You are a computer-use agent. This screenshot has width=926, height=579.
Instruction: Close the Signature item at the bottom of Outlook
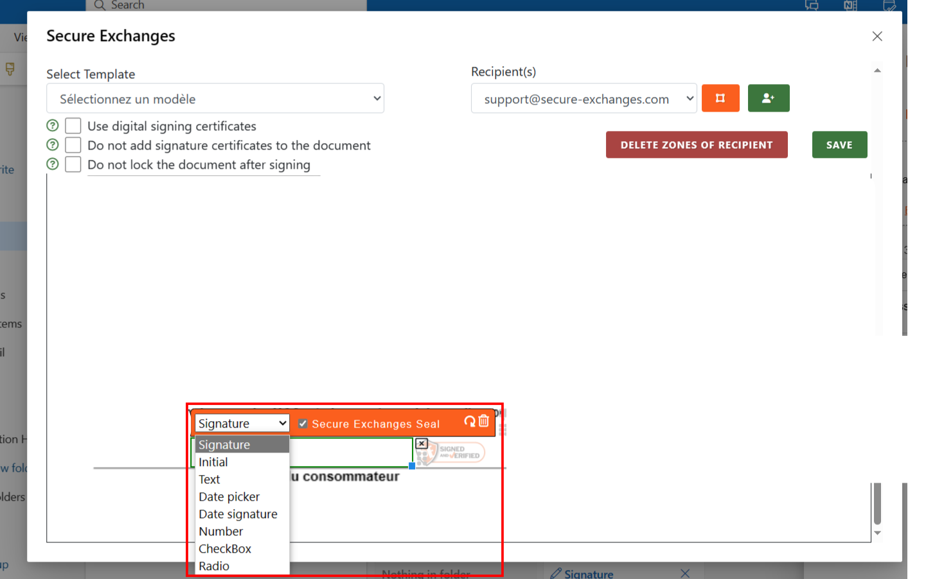[685, 573]
